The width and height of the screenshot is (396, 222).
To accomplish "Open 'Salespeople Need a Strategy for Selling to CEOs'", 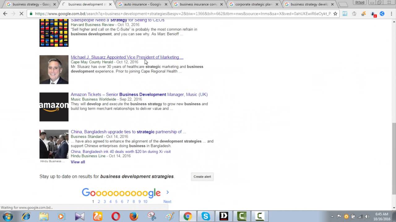I will (118, 20).
